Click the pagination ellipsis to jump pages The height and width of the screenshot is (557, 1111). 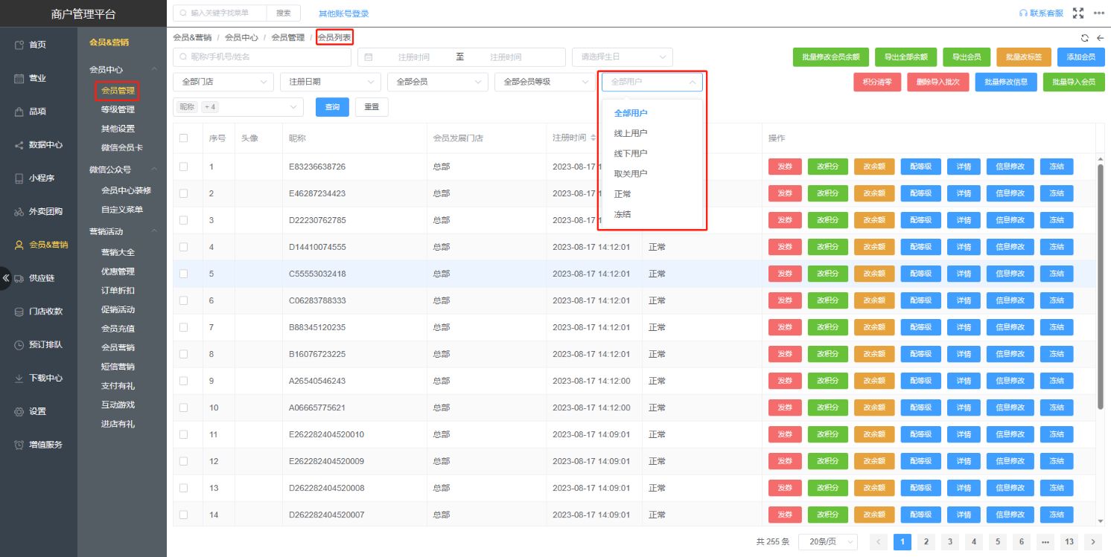1045,542
